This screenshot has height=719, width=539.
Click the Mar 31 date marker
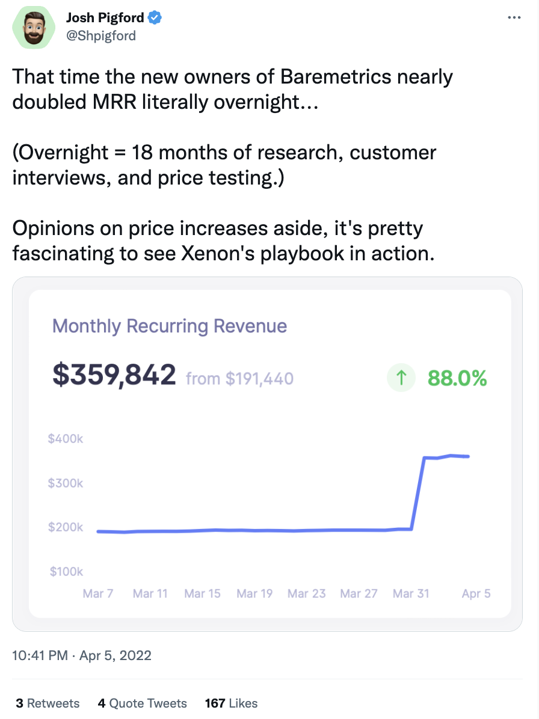point(411,593)
